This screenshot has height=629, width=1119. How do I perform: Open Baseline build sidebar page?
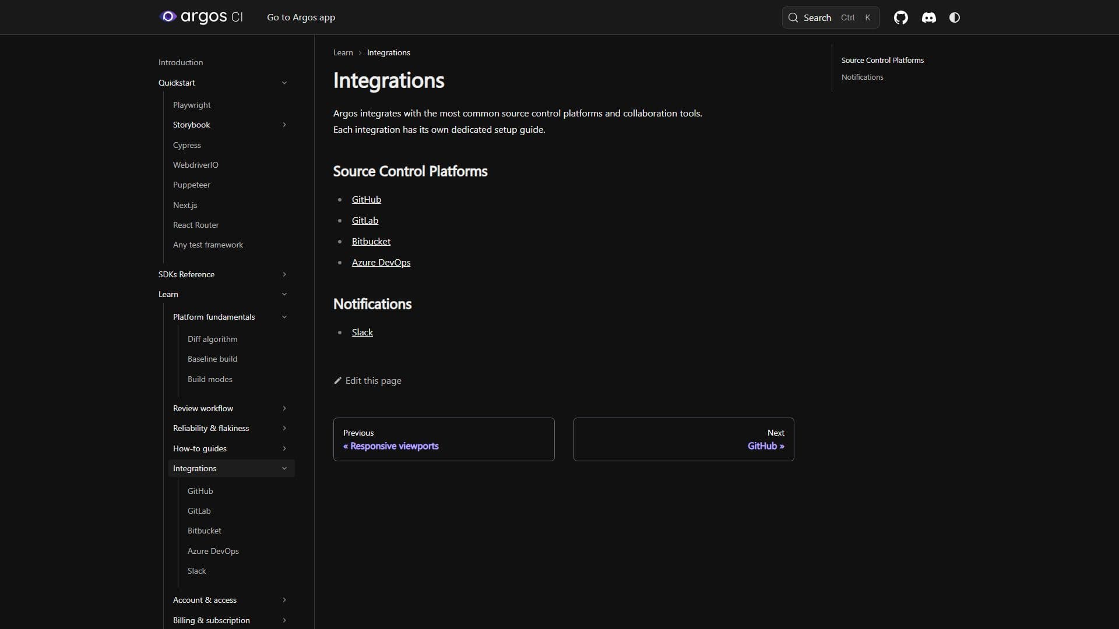coord(212,359)
